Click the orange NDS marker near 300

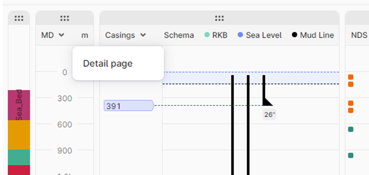coord(351,103)
